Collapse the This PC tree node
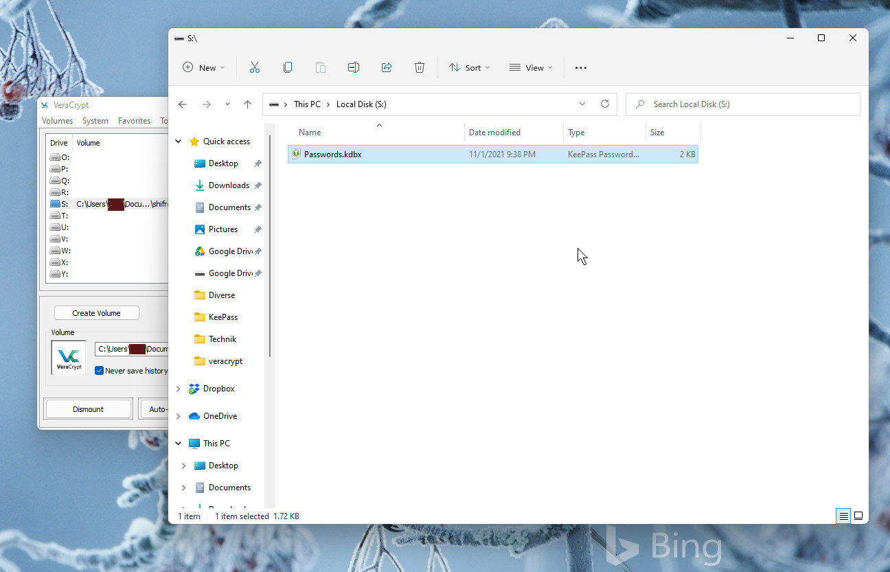890x572 pixels. click(179, 444)
